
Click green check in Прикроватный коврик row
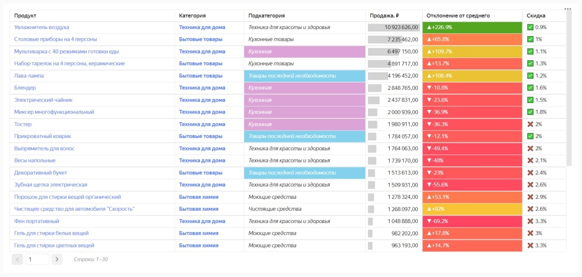pyautogui.click(x=530, y=136)
